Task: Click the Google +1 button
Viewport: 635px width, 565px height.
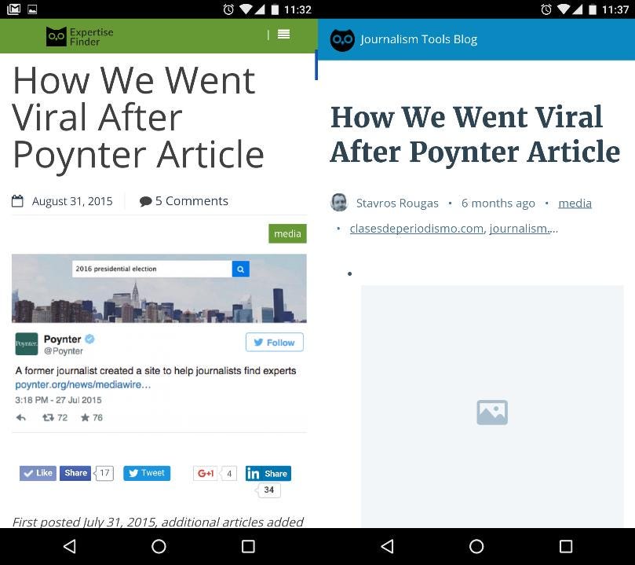Action: tap(206, 473)
